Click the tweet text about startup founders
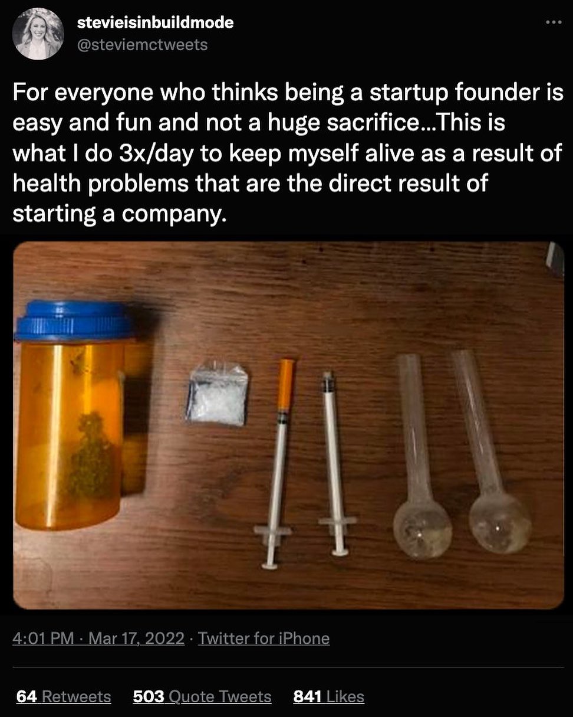573x717 pixels. click(286, 153)
